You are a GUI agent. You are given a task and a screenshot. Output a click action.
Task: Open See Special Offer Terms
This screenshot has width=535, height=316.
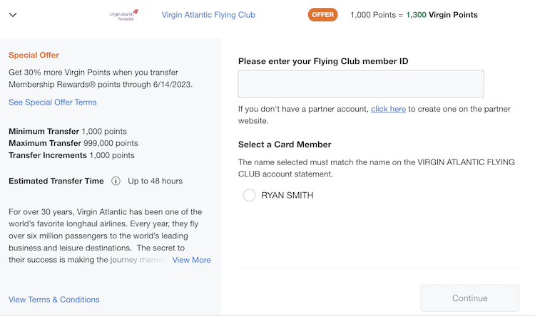pos(53,102)
